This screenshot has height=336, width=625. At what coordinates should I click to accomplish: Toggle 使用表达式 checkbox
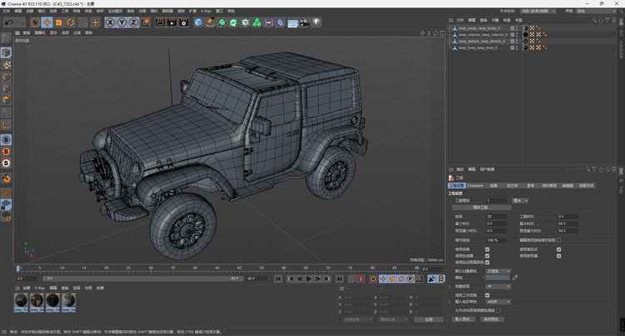(x=559, y=249)
